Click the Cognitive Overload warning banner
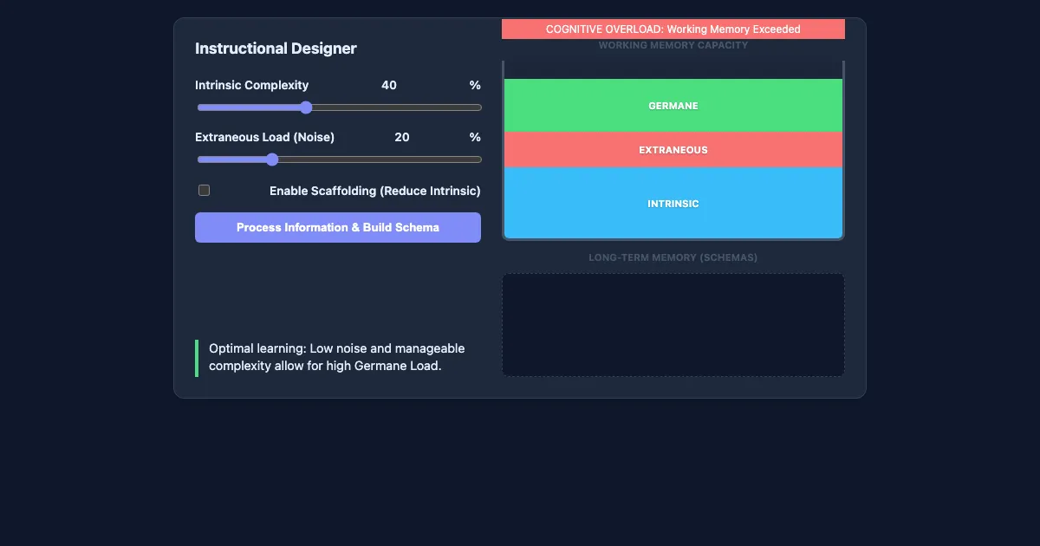This screenshot has height=546, width=1040. click(x=673, y=29)
